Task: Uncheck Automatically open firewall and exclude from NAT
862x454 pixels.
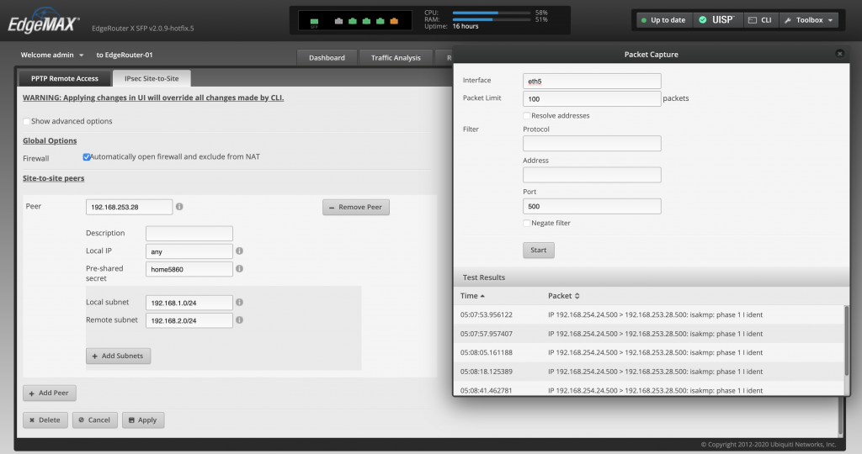Action: pos(87,157)
